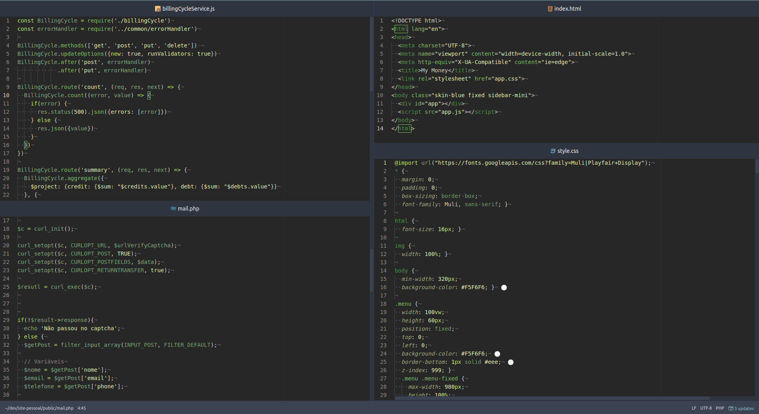Click the '// Variáveis' comment
The image size is (759, 414).
coord(44,361)
